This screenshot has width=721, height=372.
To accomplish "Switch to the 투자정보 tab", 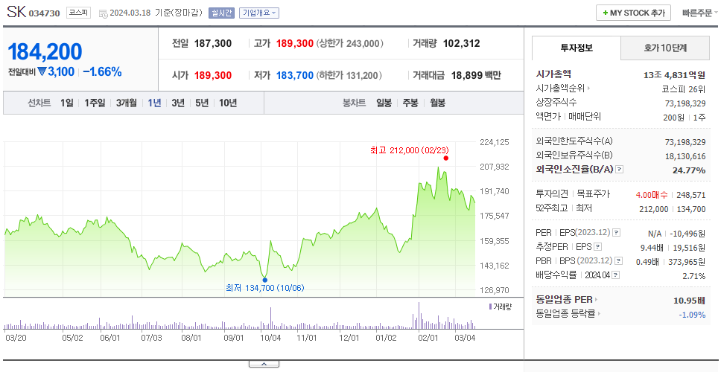I will click(x=577, y=48).
